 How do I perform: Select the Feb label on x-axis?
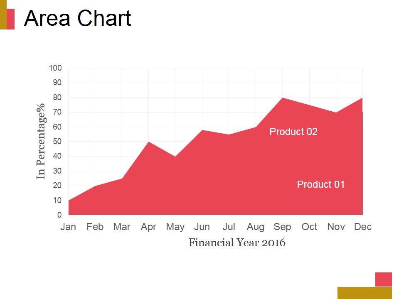pos(95,227)
